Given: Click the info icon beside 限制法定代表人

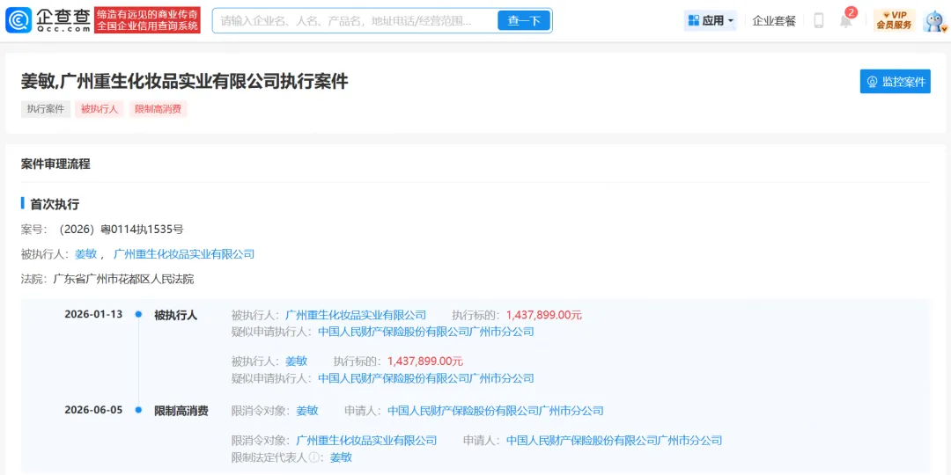Looking at the screenshot, I should click(x=314, y=457).
